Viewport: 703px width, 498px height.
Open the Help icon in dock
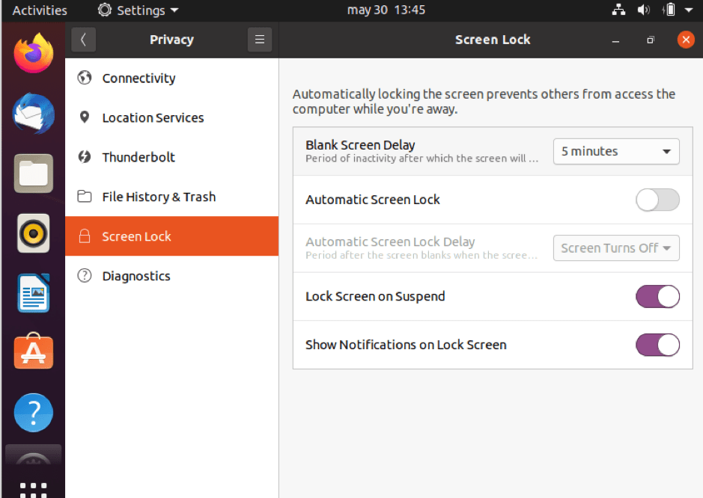click(x=33, y=412)
